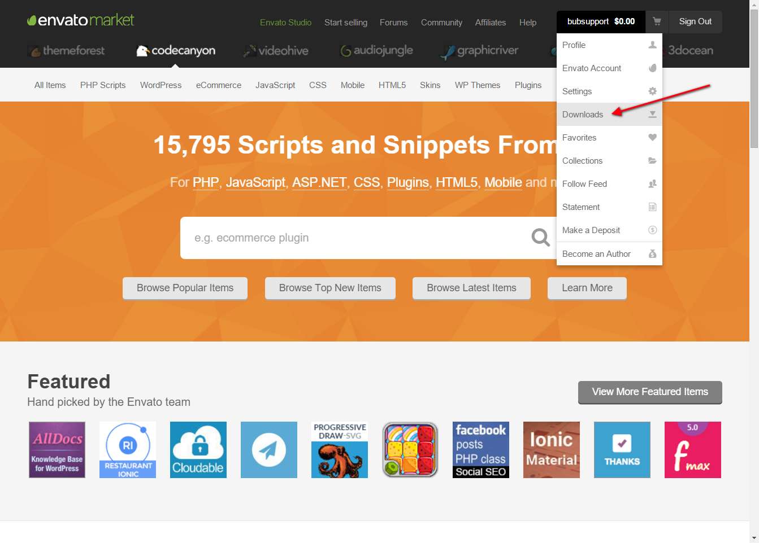Image resolution: width=759 pixels, height=543 pixels.
Task: Select the CodeCanyon marketplace tab
Action: [x=176, y=51]
